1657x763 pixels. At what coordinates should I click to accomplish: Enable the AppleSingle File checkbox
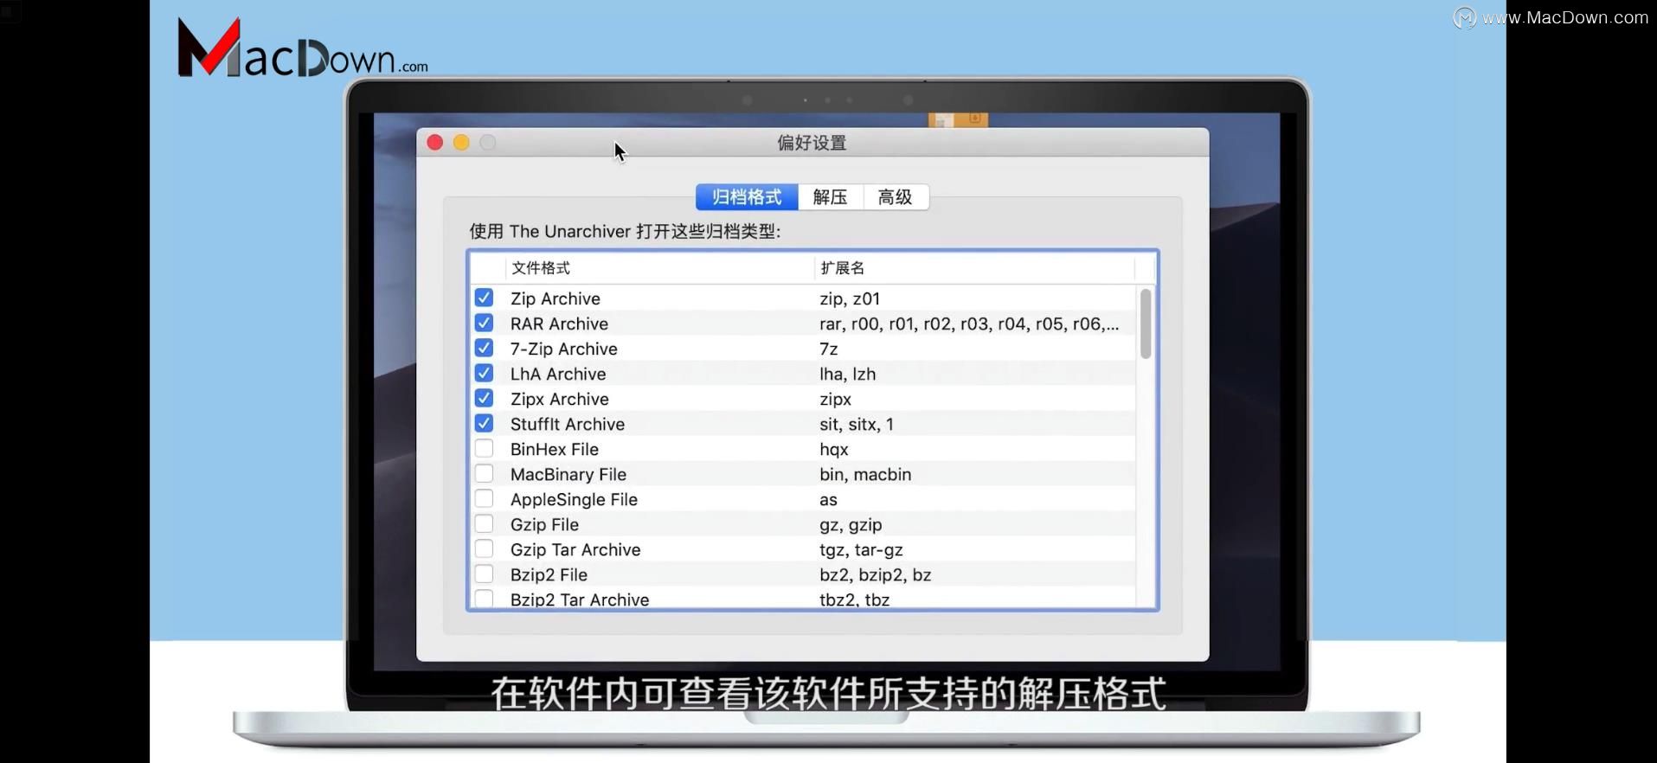484,498
